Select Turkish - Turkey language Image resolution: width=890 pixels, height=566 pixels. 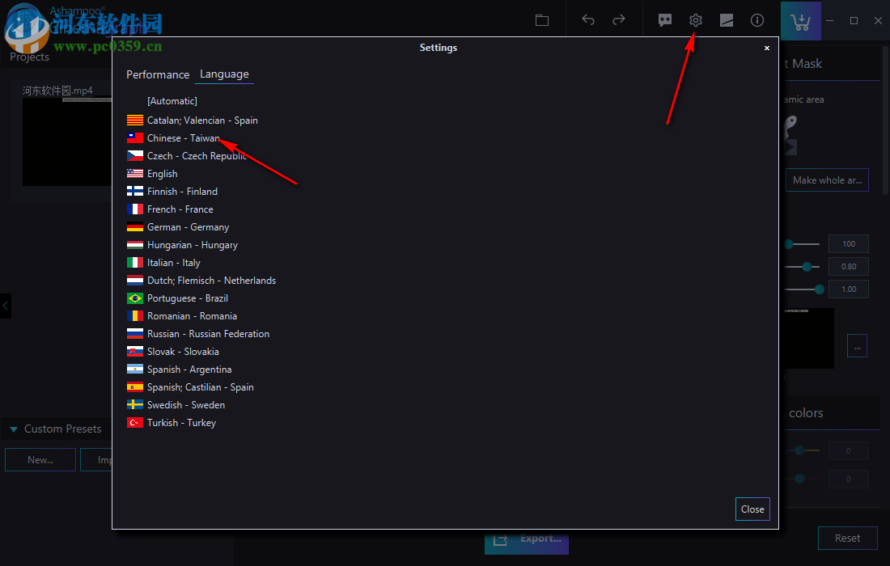click(172, 423)
